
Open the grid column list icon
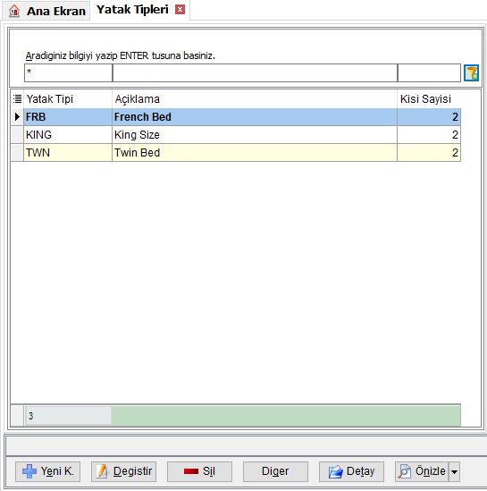tap(17, 99)
